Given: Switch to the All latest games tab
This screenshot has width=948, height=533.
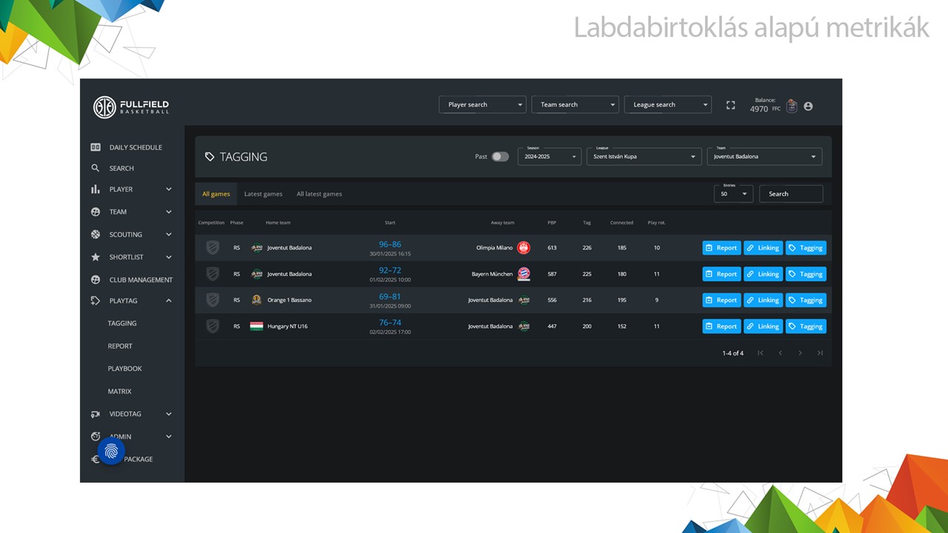Looking at the screenshot, I should (319, 194).
